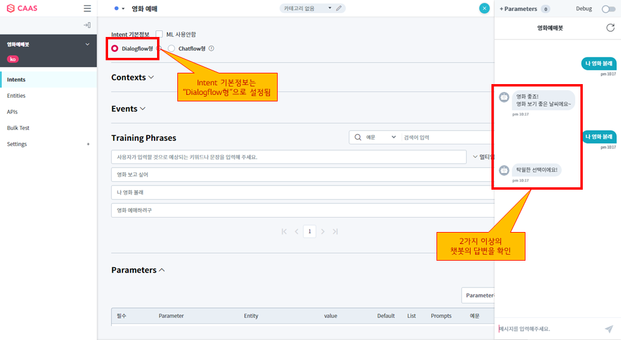621x340 pixels.
Task: Refresh the 영화예매봇 chat conversation
Action: click(x=610, y=27)
